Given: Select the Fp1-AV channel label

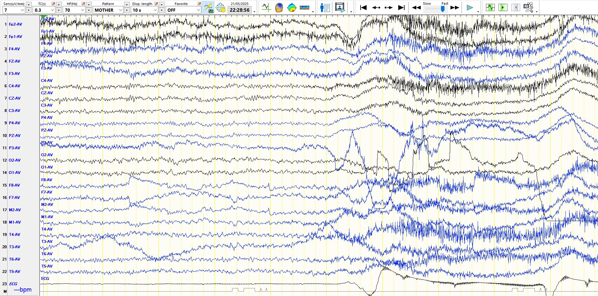Looking at the screenshot, I should click(16, 36).
